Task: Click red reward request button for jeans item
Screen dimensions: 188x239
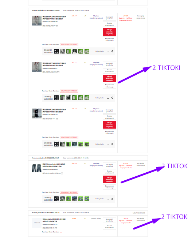Action: pos(109,179)
